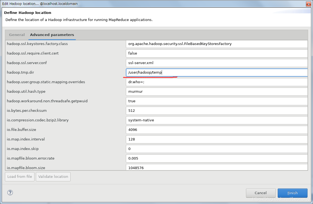Switch to the General tab
The image size is (313, 204).
coord(17,35)
